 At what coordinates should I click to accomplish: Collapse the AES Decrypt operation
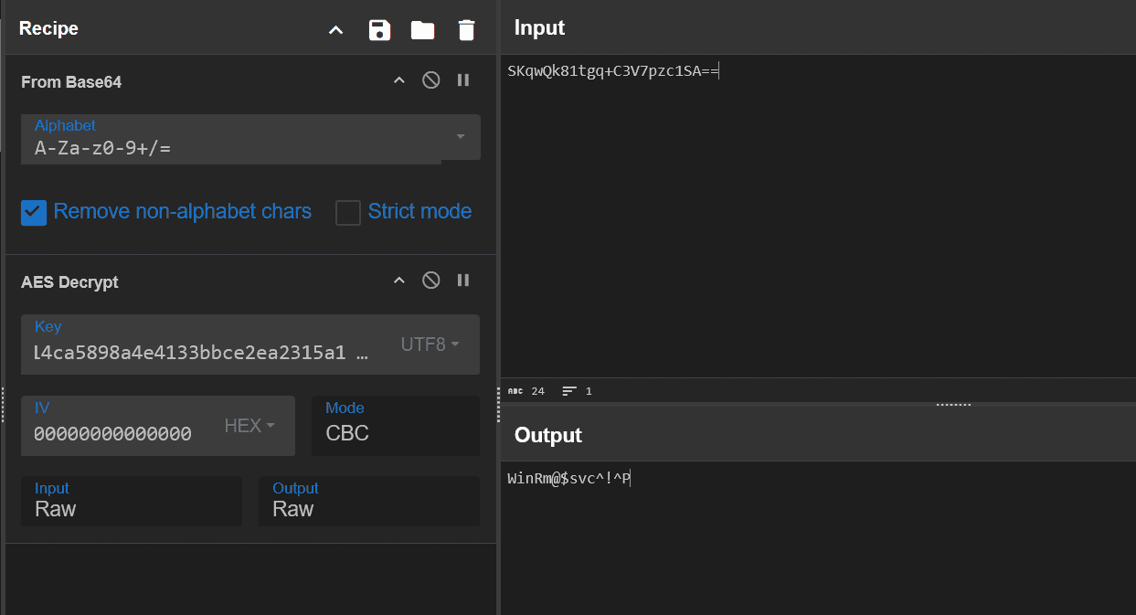[x=398, y=281]
